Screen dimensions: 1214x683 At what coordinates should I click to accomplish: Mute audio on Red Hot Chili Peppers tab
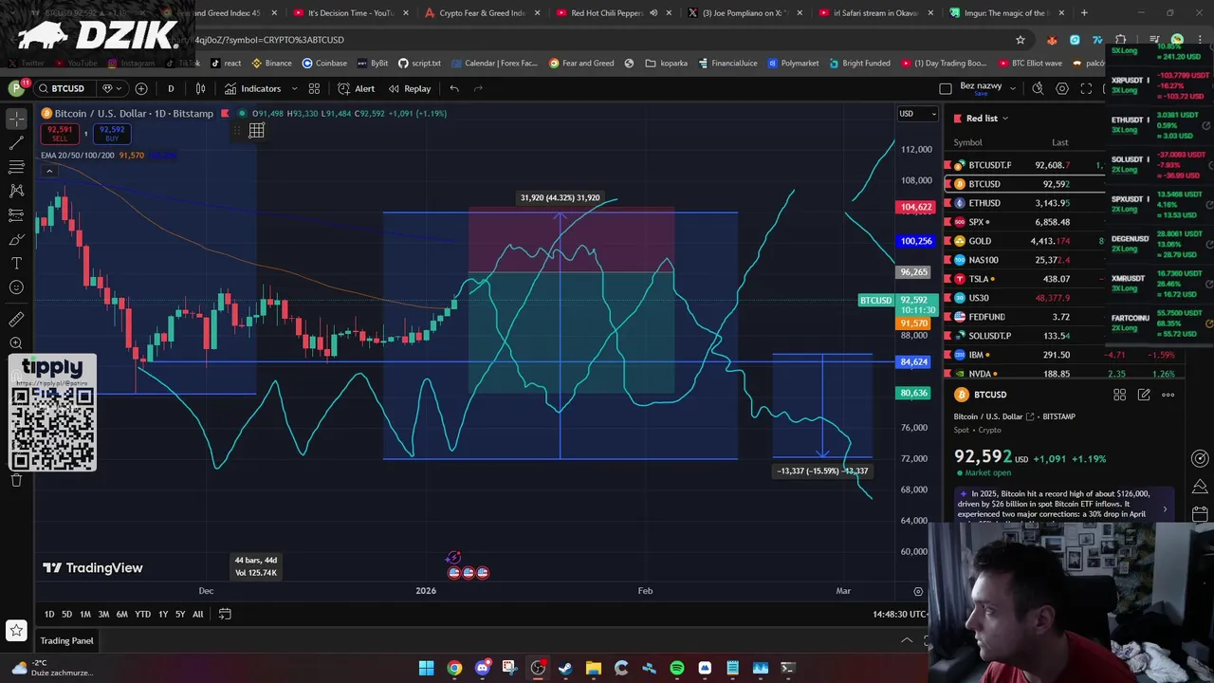click(x=653, y=13)
